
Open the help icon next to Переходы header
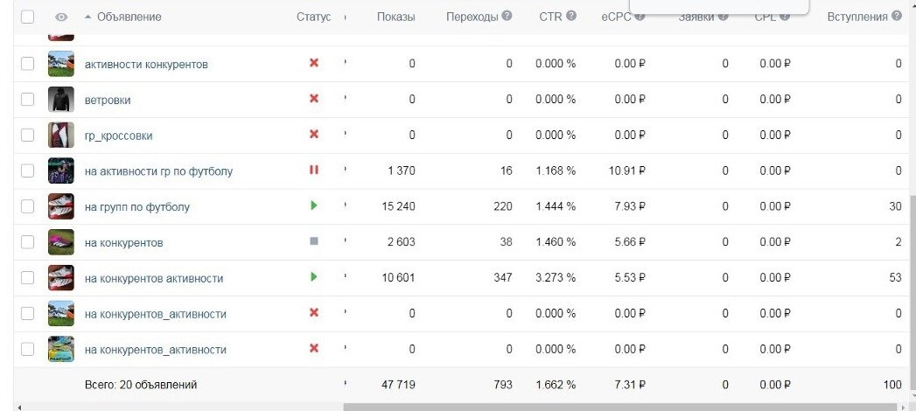click(x=507, y=16)
